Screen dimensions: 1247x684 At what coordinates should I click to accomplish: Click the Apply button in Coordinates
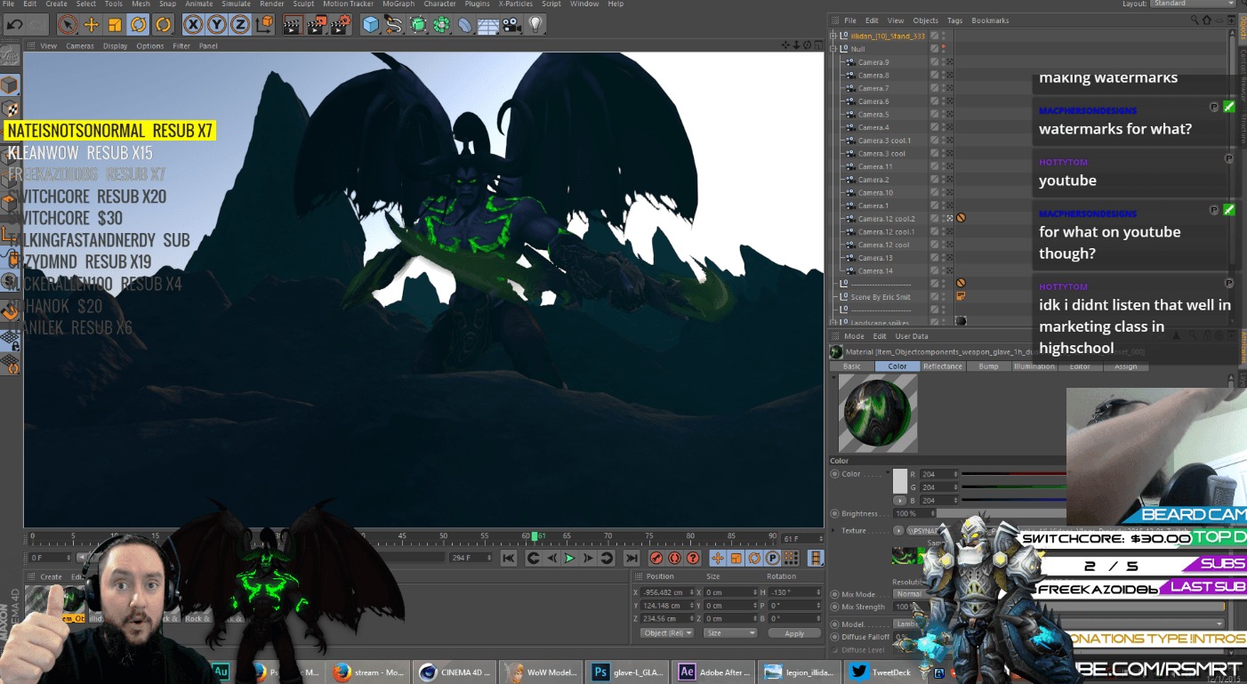(794, 633)
